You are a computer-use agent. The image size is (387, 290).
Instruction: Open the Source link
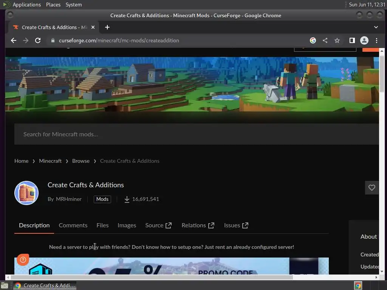154,225
